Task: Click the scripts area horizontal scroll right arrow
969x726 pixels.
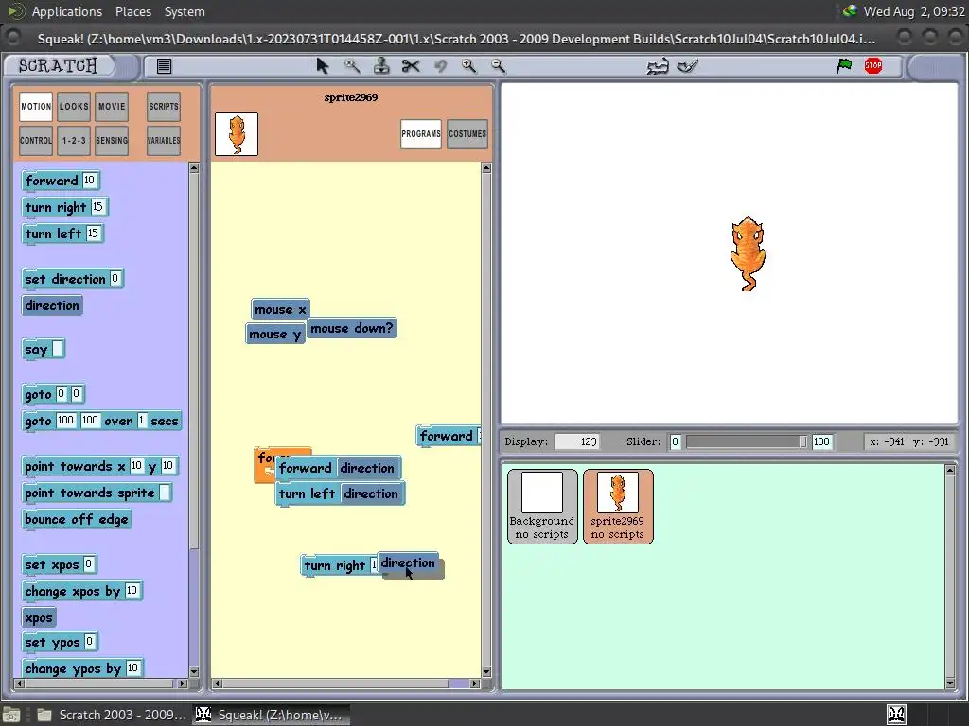Action: (475, 683)
